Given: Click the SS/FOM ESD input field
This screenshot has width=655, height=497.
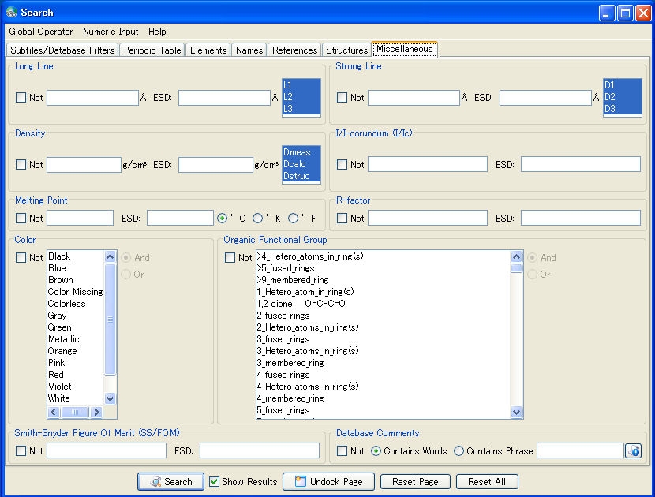Looking at the screenshot, I should point(260,451).
